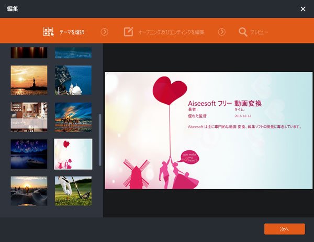Select the interior room theme thumbnail
Image resolution: width=314 pixels, height=242 pixels.
29,117
